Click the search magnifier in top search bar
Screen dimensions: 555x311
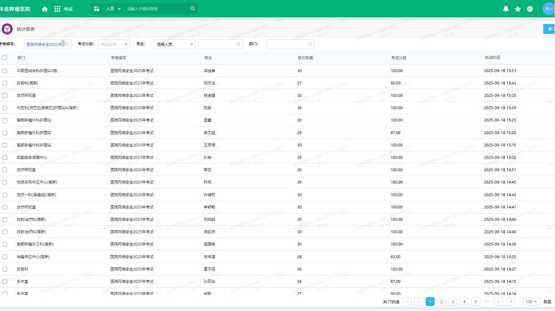coord(193,9)
